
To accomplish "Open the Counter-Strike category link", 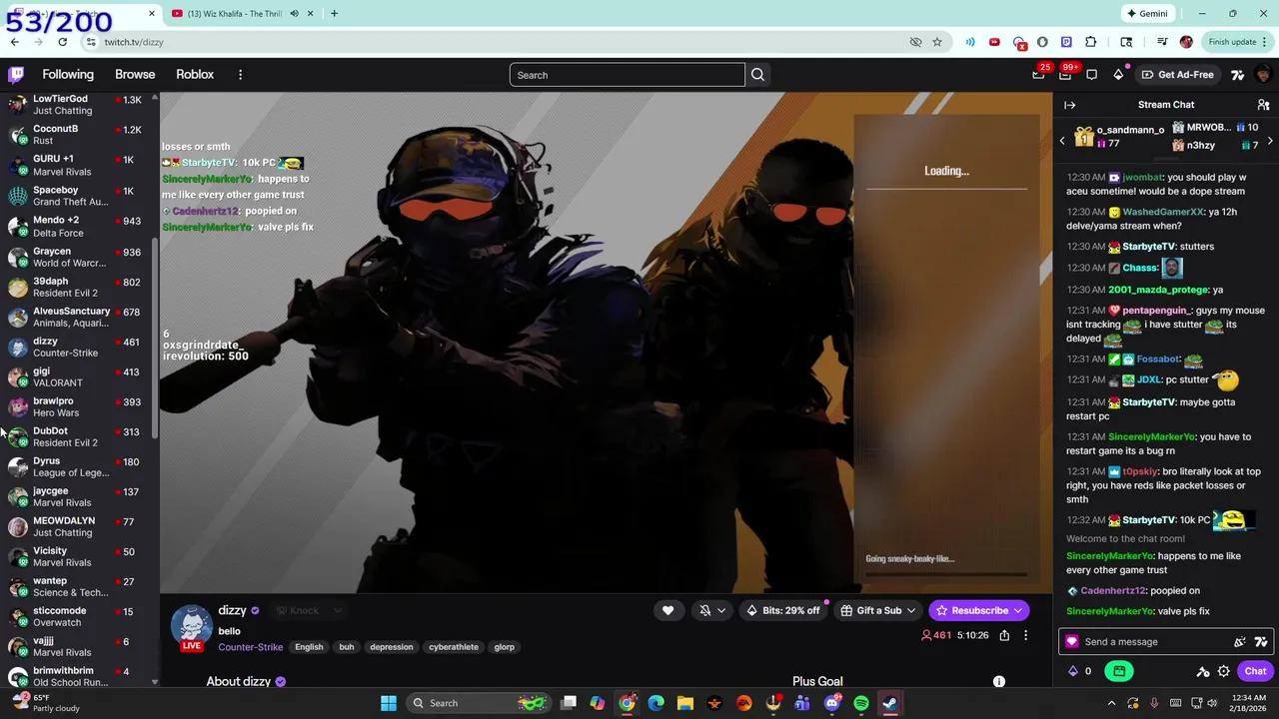I will tap(250, 647).
